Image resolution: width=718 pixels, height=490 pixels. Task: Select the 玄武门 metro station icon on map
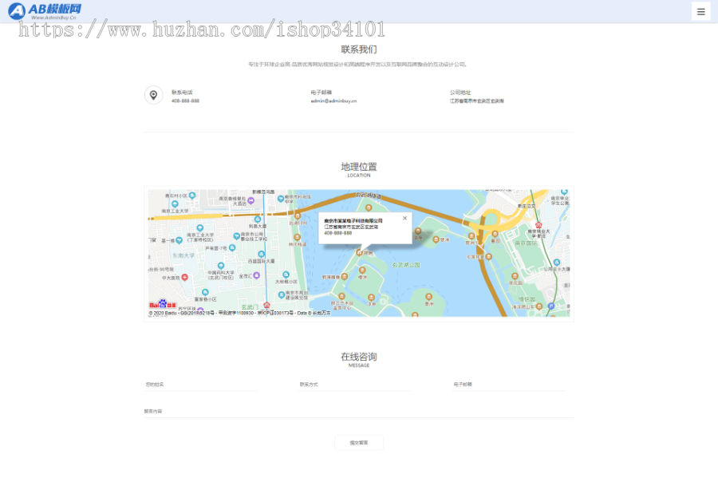pos(266,305)
